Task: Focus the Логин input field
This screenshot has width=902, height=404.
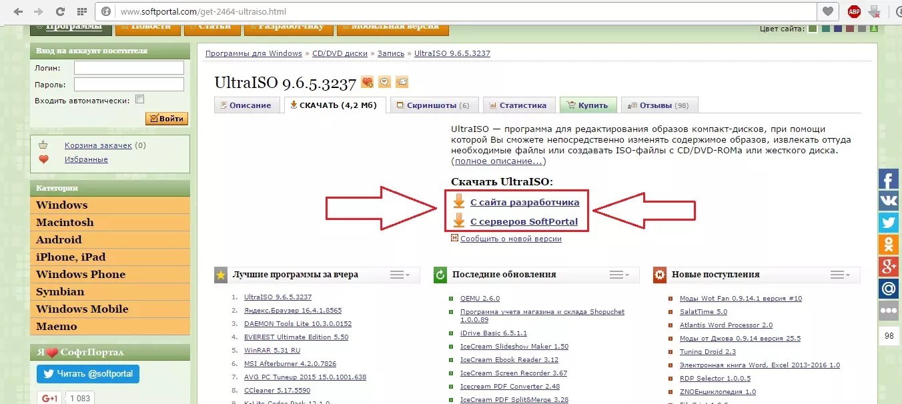Action: (x=129, y=67)
